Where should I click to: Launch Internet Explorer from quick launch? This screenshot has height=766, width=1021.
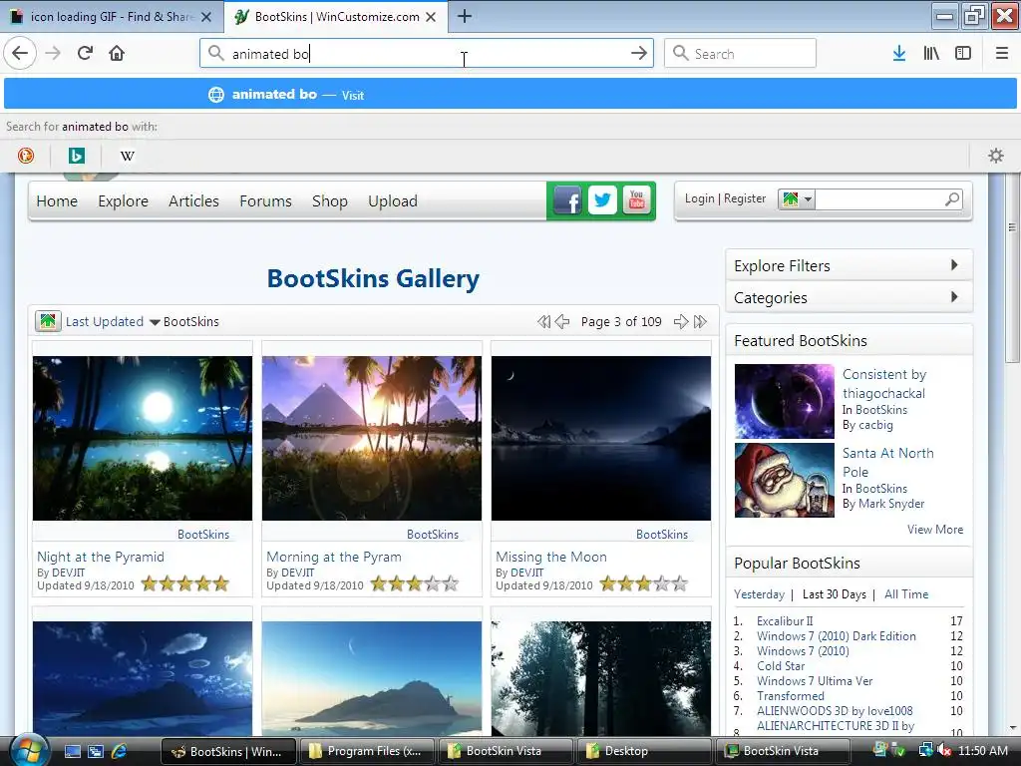(x=120, y=751)
